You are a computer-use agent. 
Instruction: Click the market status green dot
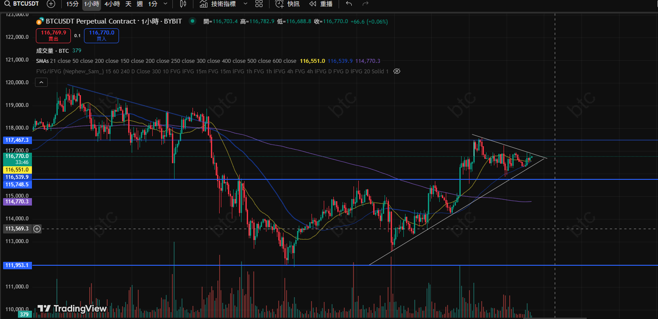(192, 21)
